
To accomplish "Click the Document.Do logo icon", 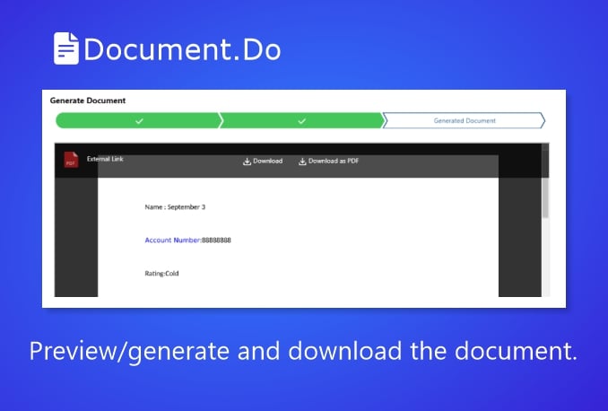I will pyautogui.click(x=66, y=48).
